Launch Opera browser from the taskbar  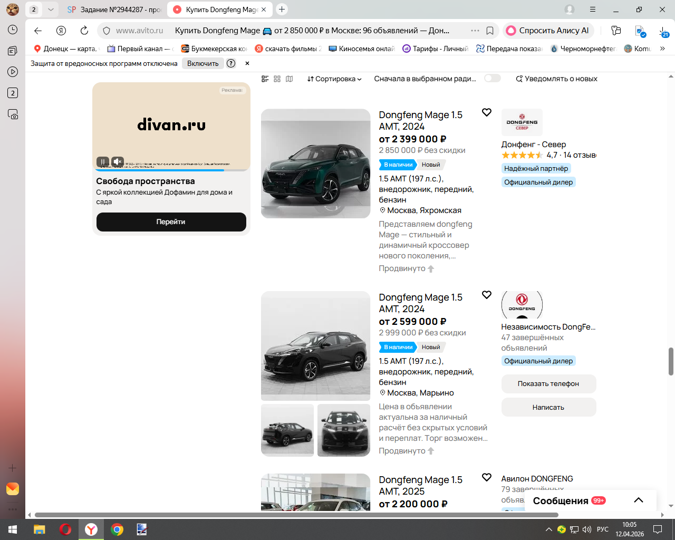[x=65, y=529]
